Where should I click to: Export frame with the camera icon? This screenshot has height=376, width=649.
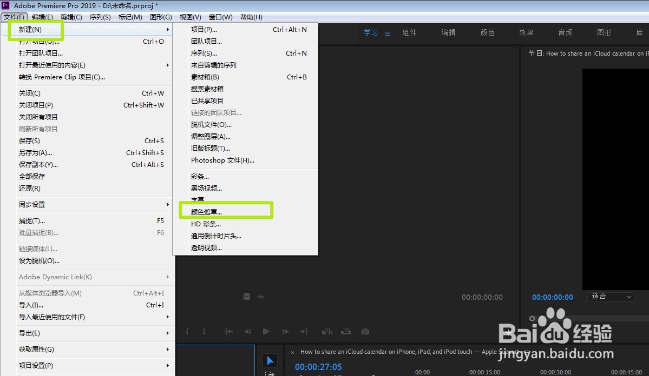coord(365,331)
